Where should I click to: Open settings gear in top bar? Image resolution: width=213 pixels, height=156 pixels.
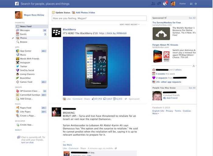point(196,4)
